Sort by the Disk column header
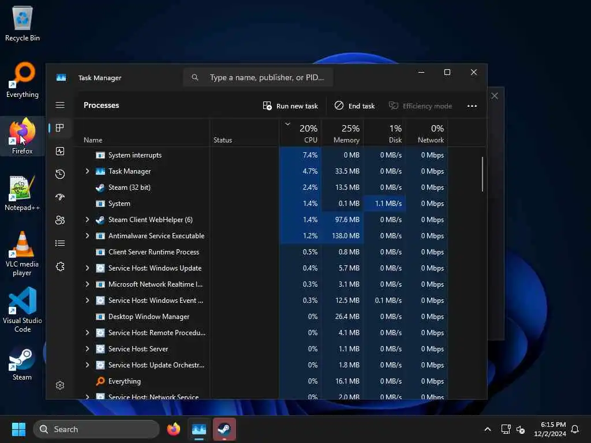Image resolution: width=591 pixels, height=443 pixels. tap(384, 133)
